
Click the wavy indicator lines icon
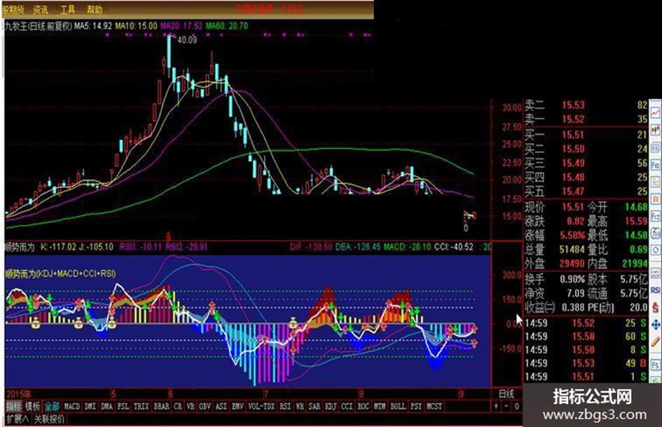point(656,273)
